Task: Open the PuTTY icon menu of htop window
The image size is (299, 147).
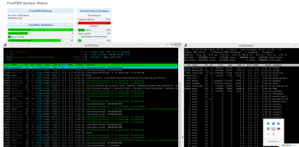Action: pyautogui.click(x=5, y=45)
